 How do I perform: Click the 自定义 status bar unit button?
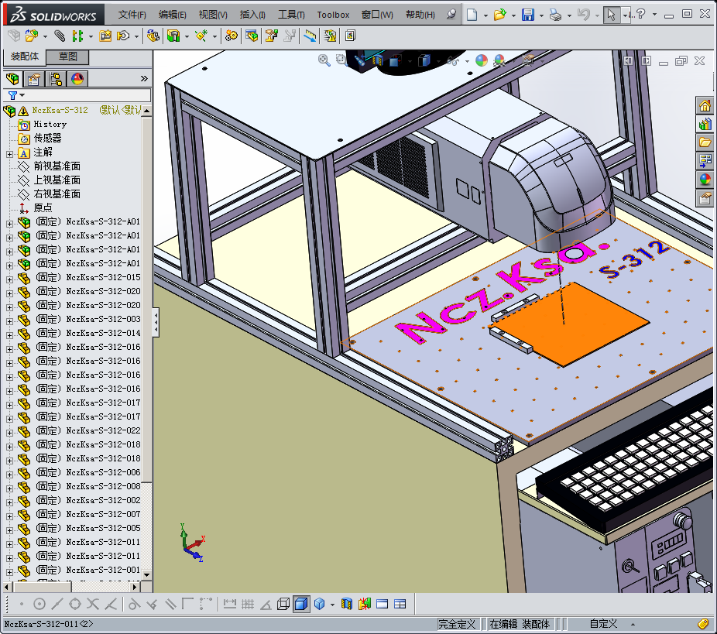(603, 624)
